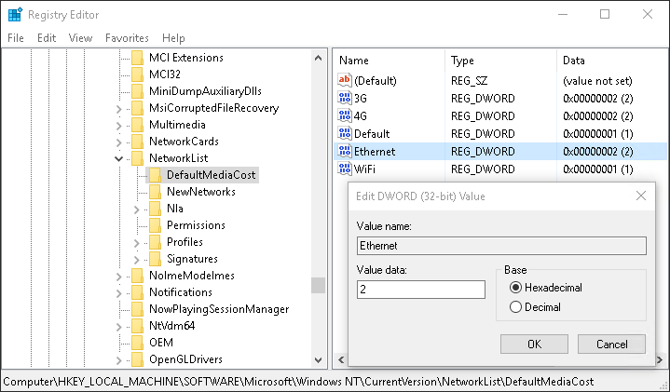Screen dimensions: 670x392
Task: Expand the Profiles subkey
Action: (136, 243)
